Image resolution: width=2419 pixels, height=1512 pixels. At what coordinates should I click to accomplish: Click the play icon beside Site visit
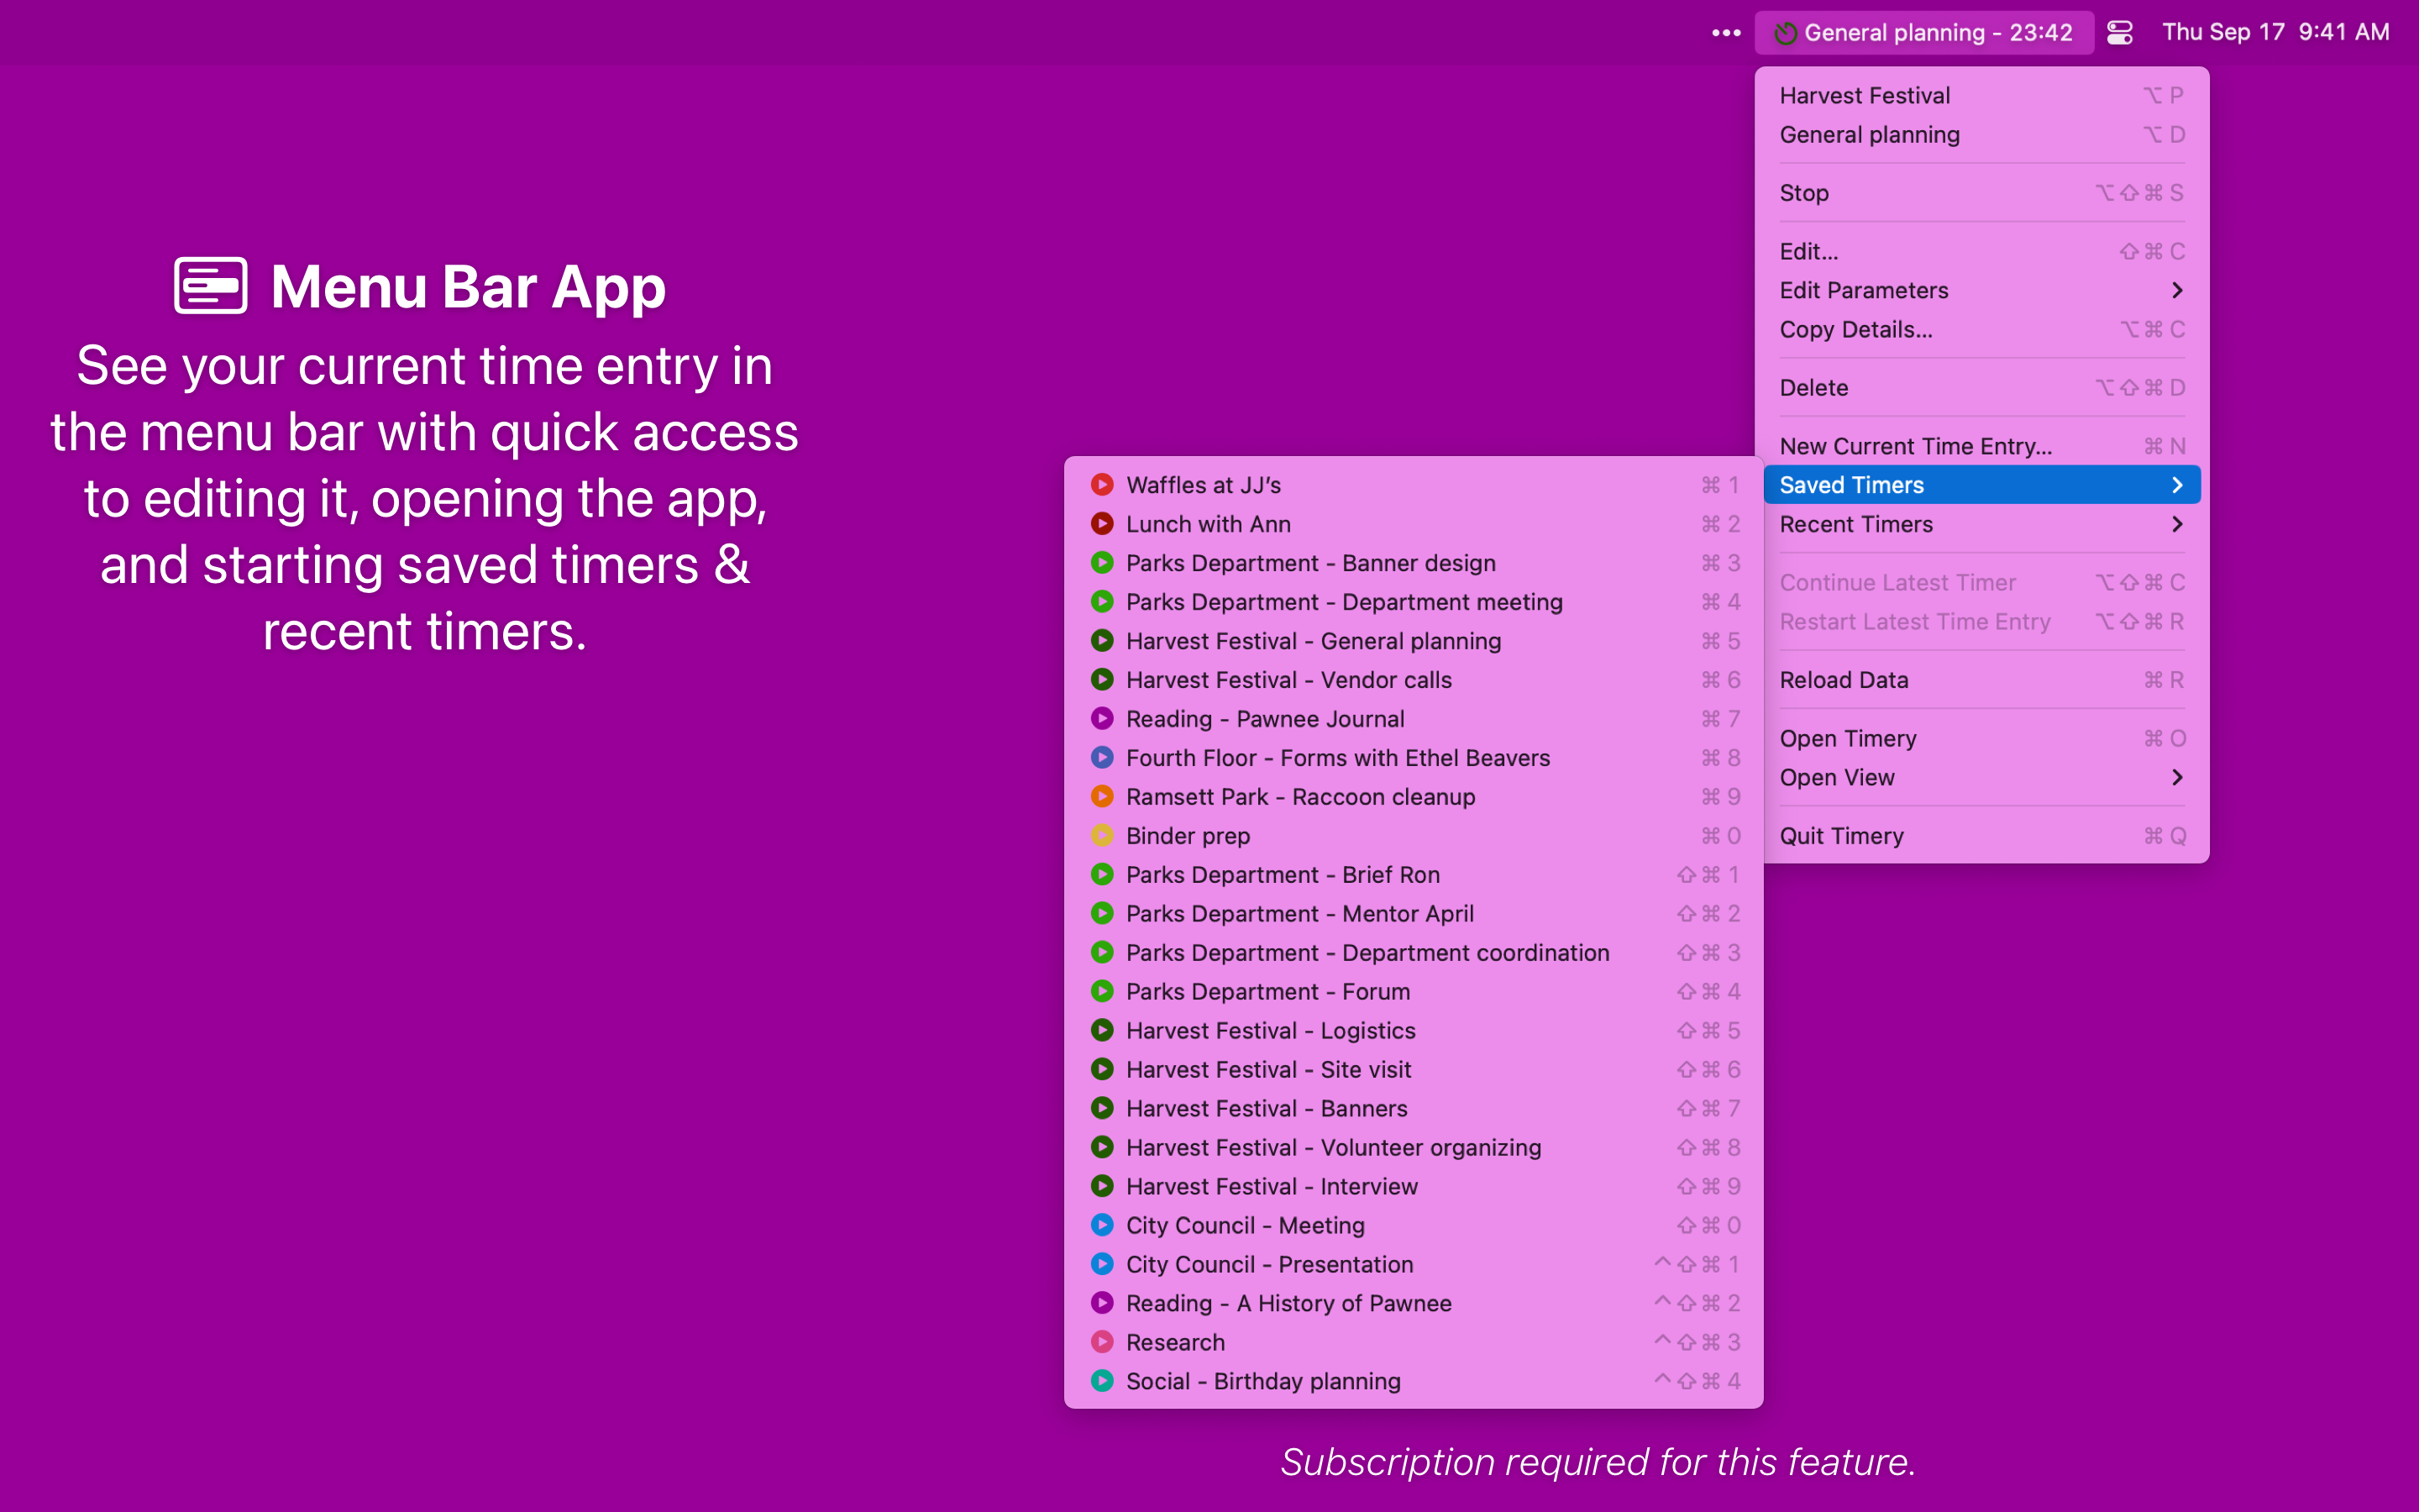coord(1101,1070)
